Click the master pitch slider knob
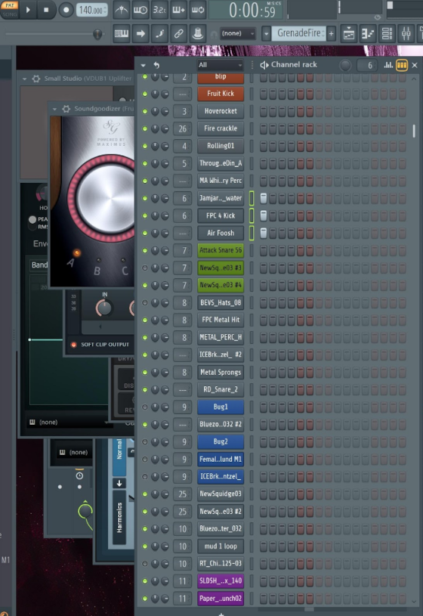The width and height of the screenshot is (423, 616). click(x=97, y=34)
